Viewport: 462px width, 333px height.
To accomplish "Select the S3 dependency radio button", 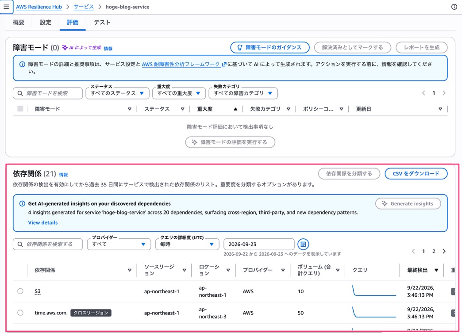I will (x=20, y=291).
